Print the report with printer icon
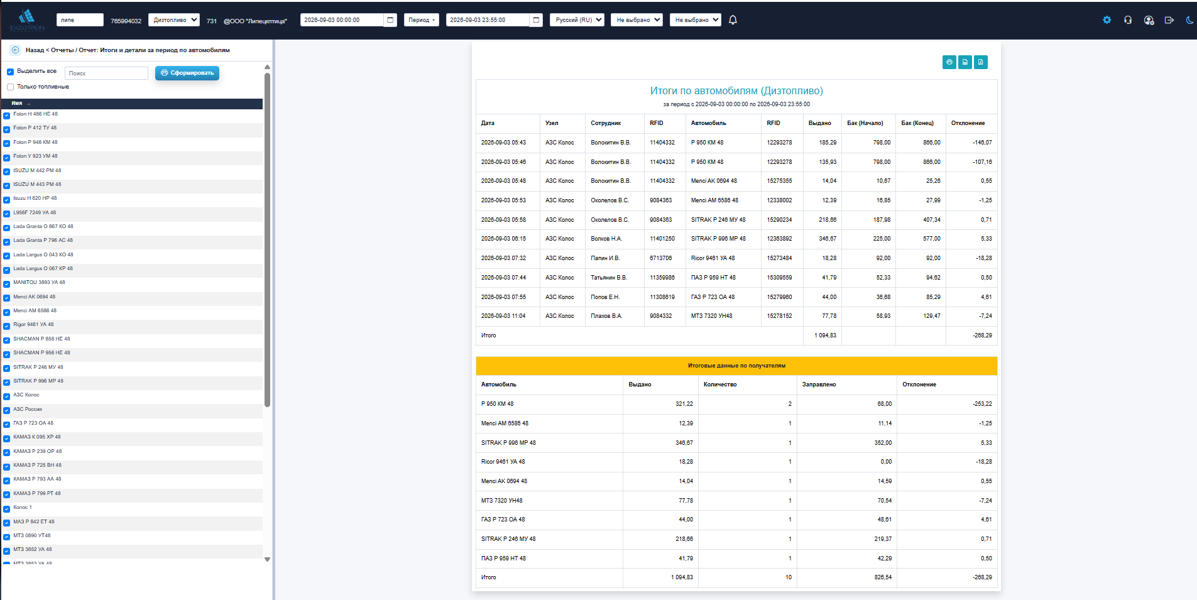Image resolution: width=1197 pixels, height=600 pixels. click(x=949, y=62)
